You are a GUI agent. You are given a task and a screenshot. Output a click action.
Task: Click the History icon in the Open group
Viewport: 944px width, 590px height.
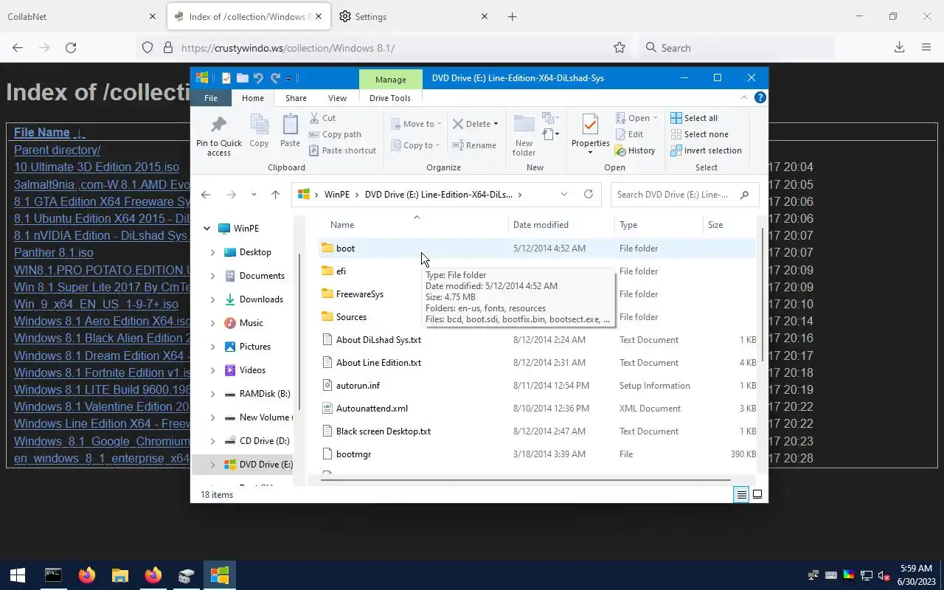[x=621, y=150]
